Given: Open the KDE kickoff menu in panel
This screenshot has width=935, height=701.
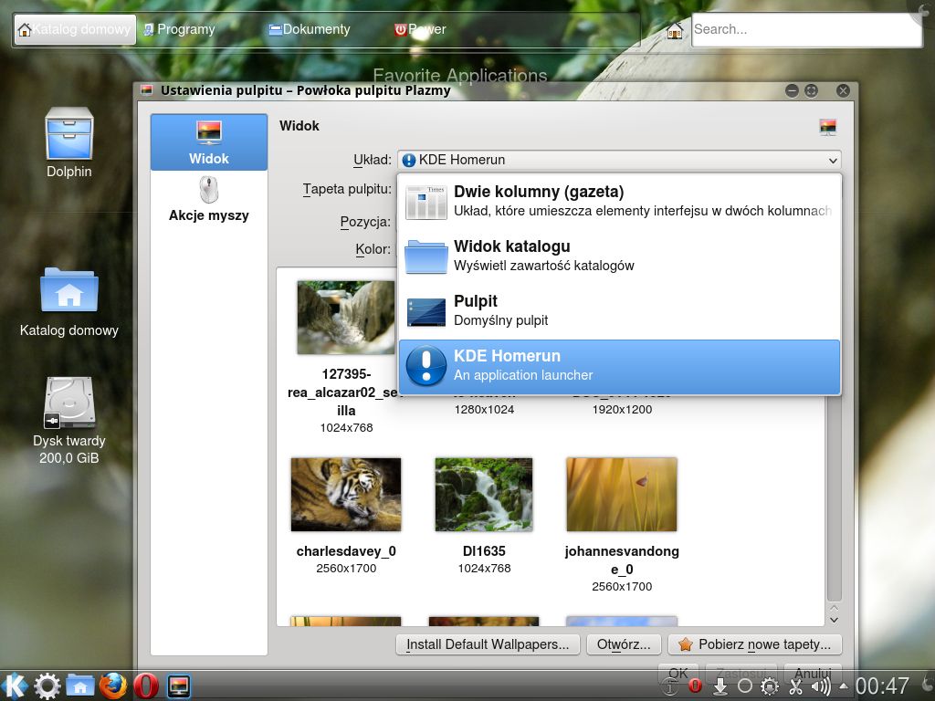Looking at the screenshot, I should click(x=15, y=686).
